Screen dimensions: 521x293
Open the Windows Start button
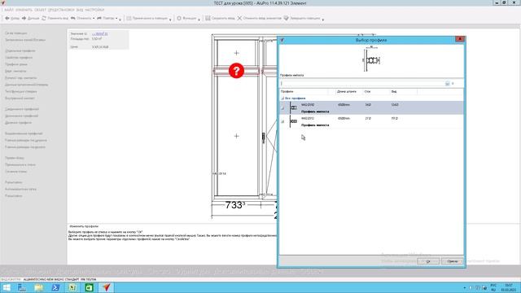tap(7, 287)
